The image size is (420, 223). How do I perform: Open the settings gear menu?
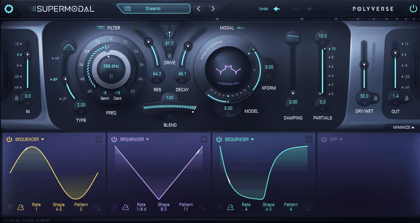point(8,8)
